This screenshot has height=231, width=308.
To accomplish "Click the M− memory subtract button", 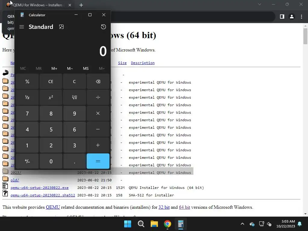I will pos(70,68).
